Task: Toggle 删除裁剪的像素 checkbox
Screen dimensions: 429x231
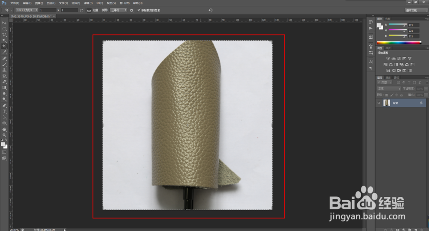Action: [139, 10]
